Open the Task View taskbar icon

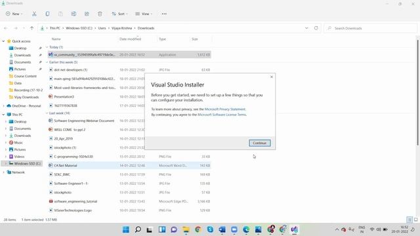coord(150,229)
